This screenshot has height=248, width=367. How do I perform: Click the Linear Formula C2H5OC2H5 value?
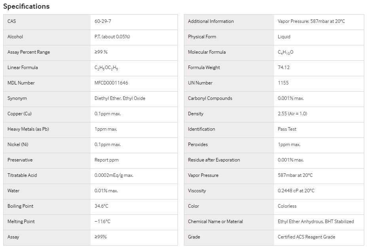coord(106,68)
